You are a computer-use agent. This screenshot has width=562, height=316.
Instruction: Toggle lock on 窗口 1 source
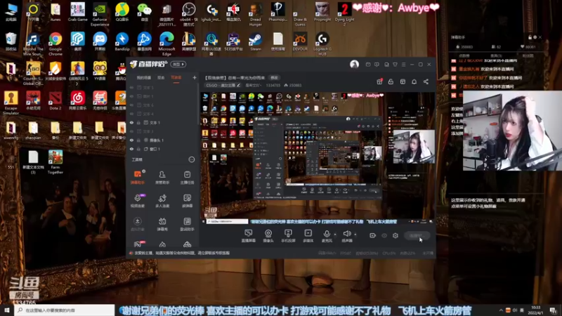tap(138, 149)
